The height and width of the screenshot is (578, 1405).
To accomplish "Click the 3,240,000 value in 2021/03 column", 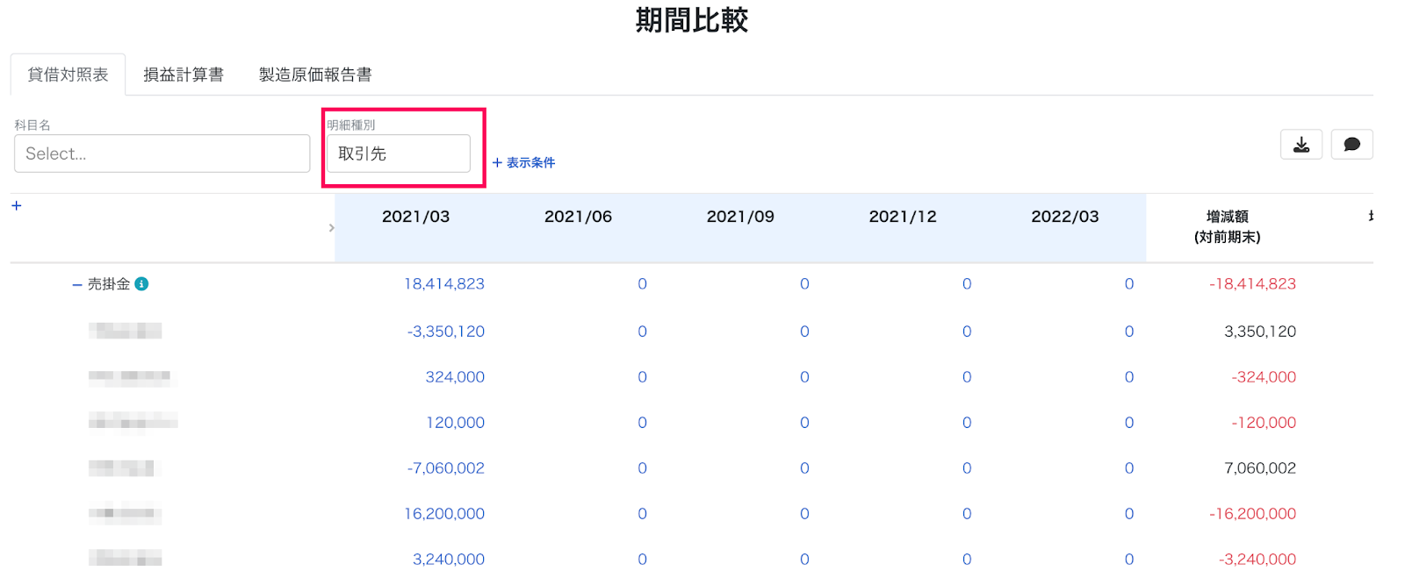I will pos(449,560).
